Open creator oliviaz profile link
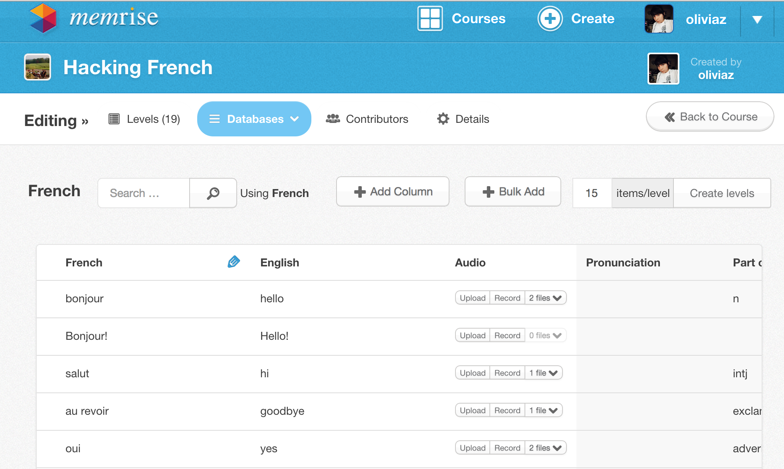Image resolution: width=784 pixels, height=469 pixels. [716, 75]
